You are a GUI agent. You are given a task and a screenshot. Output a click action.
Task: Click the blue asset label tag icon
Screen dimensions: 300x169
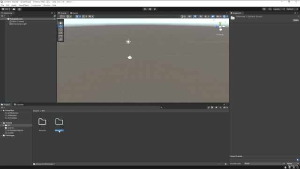[298, 160]
